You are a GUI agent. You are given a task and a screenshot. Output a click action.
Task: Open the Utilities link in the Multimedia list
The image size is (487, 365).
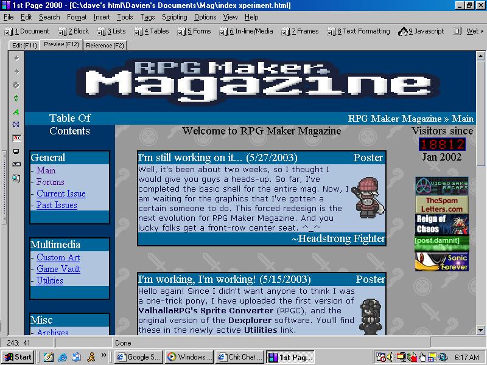pyautogui.click(x=50, y=280)
